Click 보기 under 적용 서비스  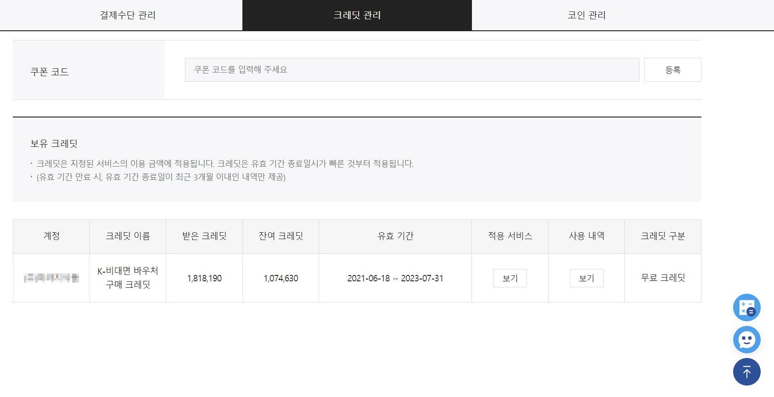510,278
